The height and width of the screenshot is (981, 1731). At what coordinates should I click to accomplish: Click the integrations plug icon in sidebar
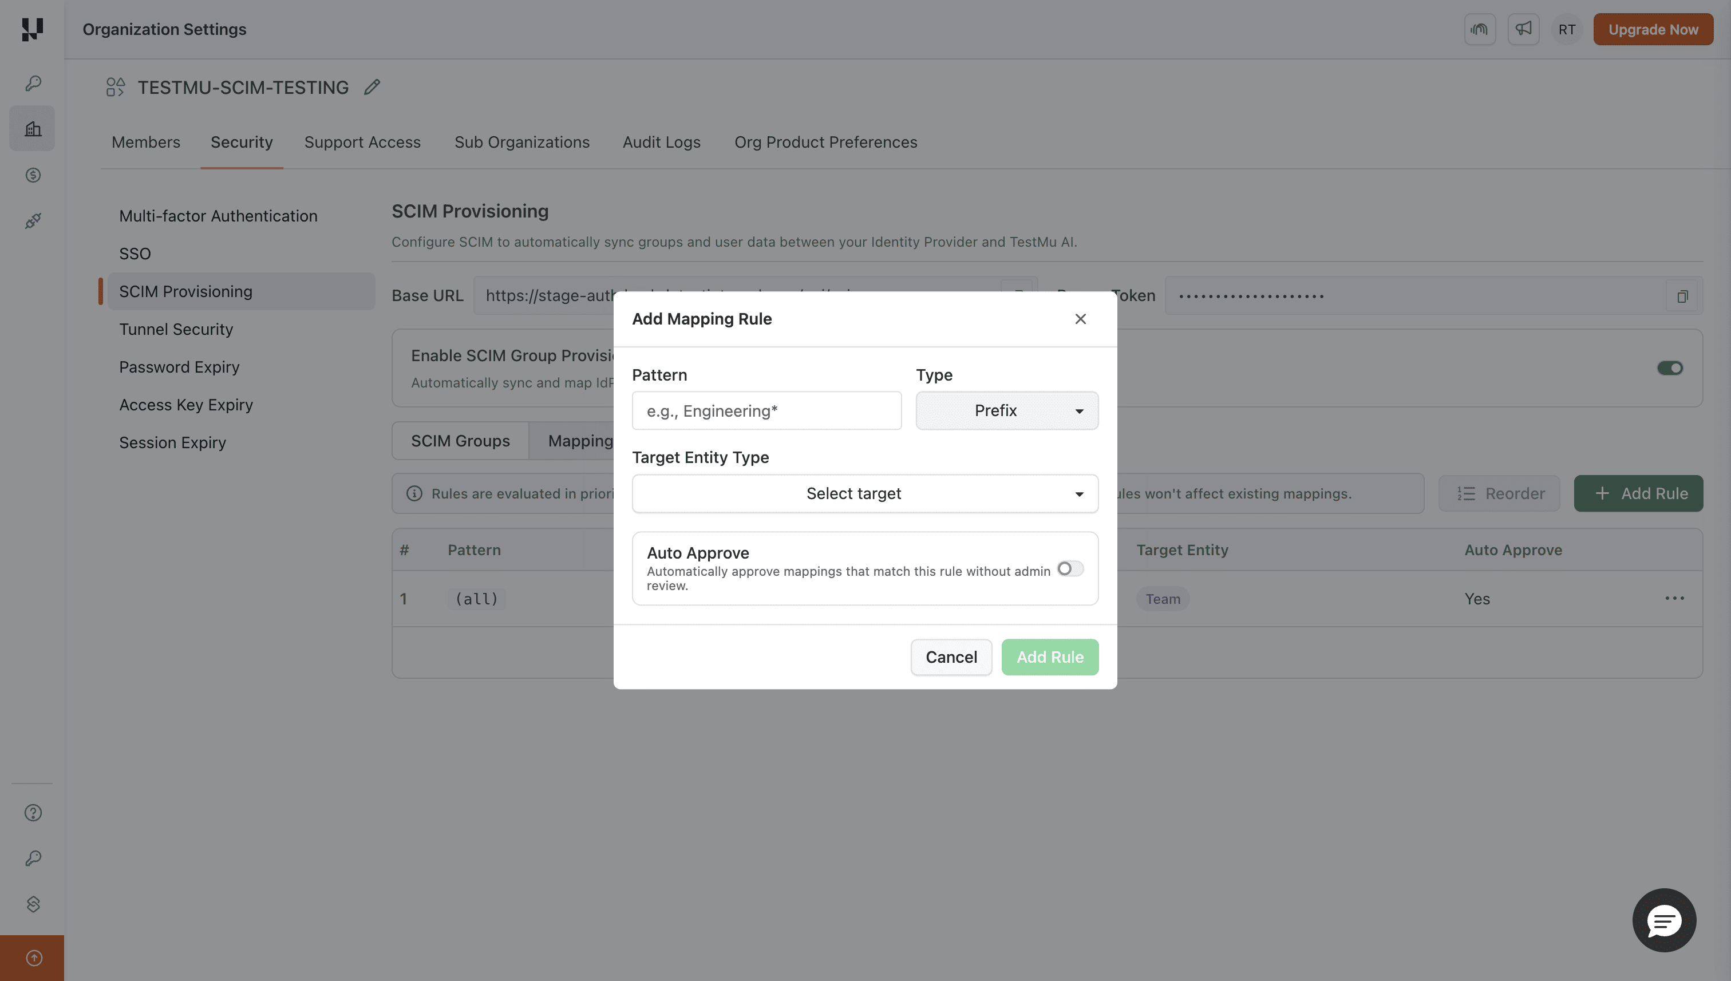[33, 221]
